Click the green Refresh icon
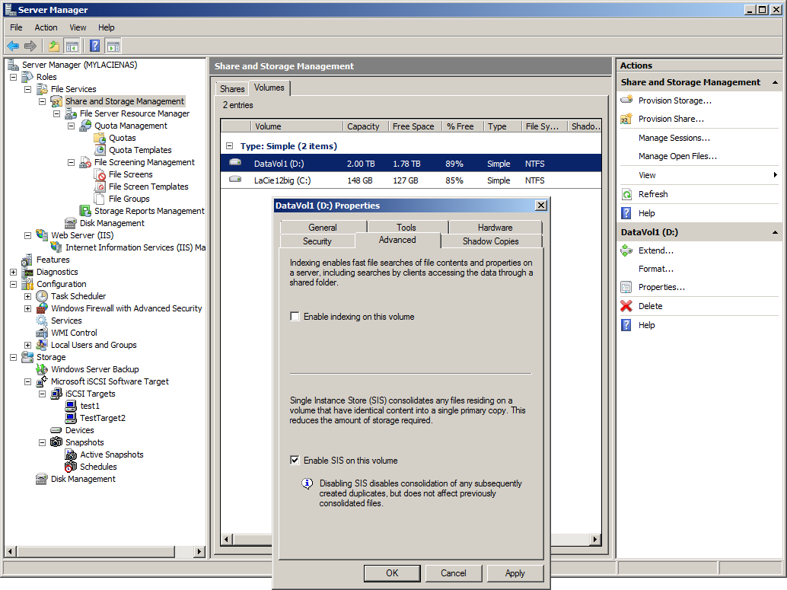 pos(626,194)
